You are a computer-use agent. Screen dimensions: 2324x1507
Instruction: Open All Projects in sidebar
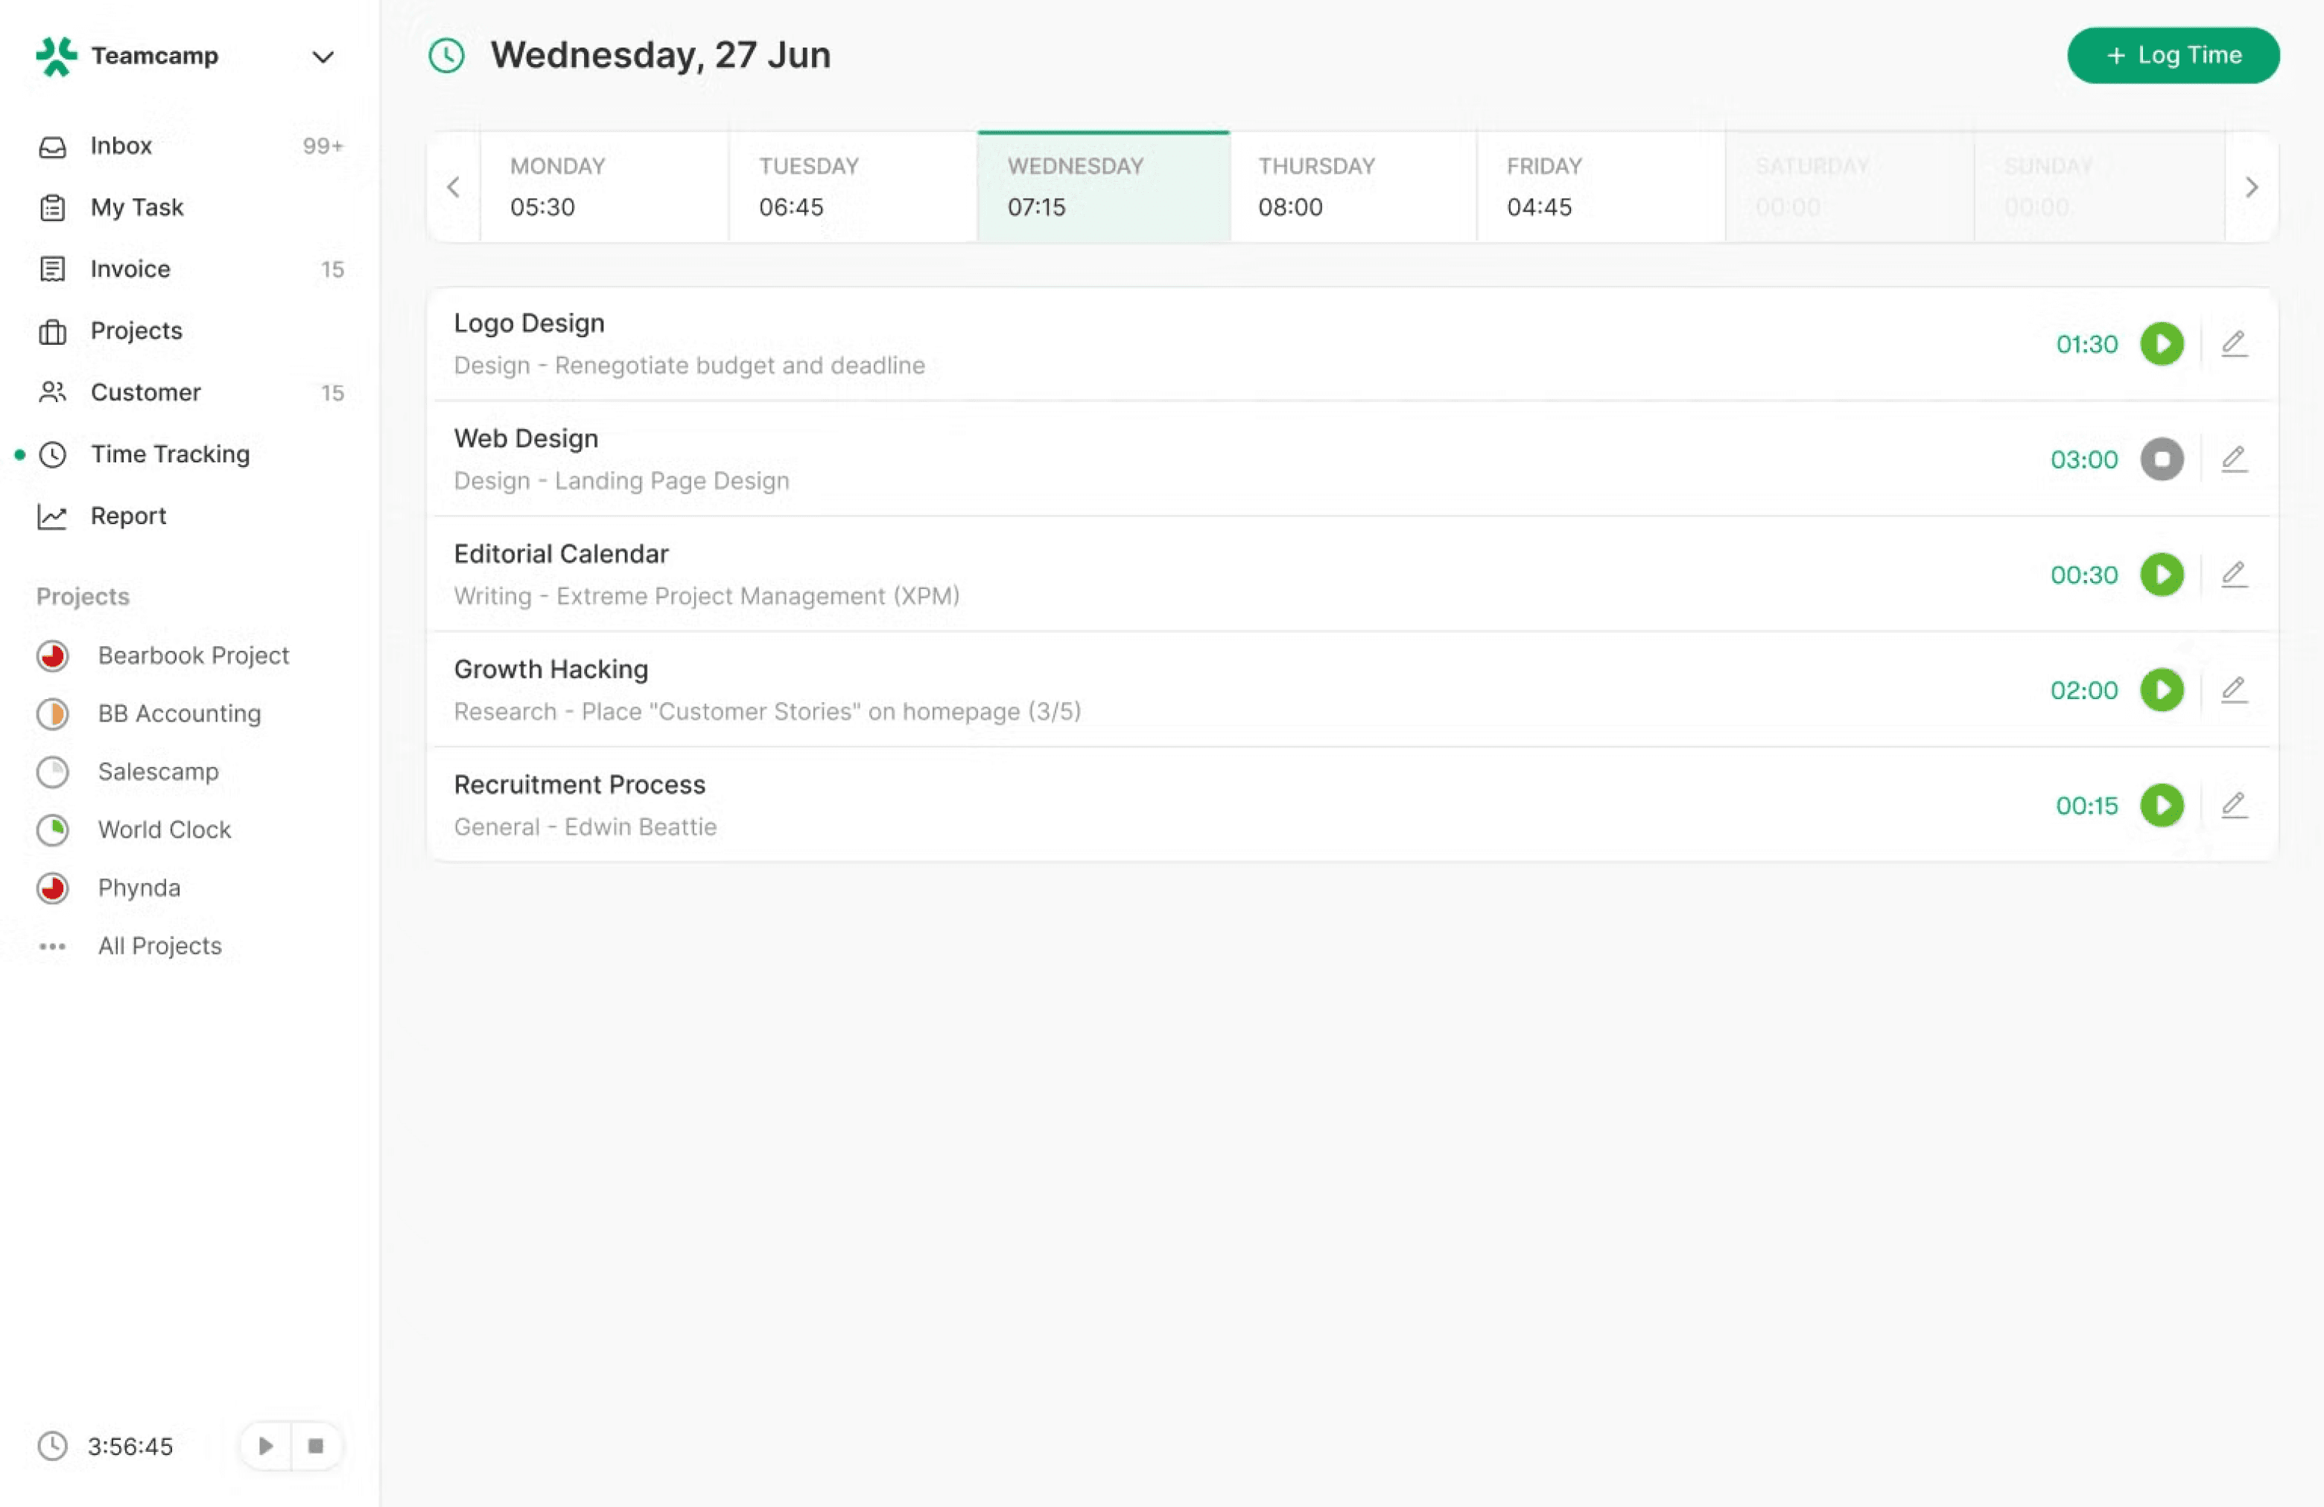point(159,945)
